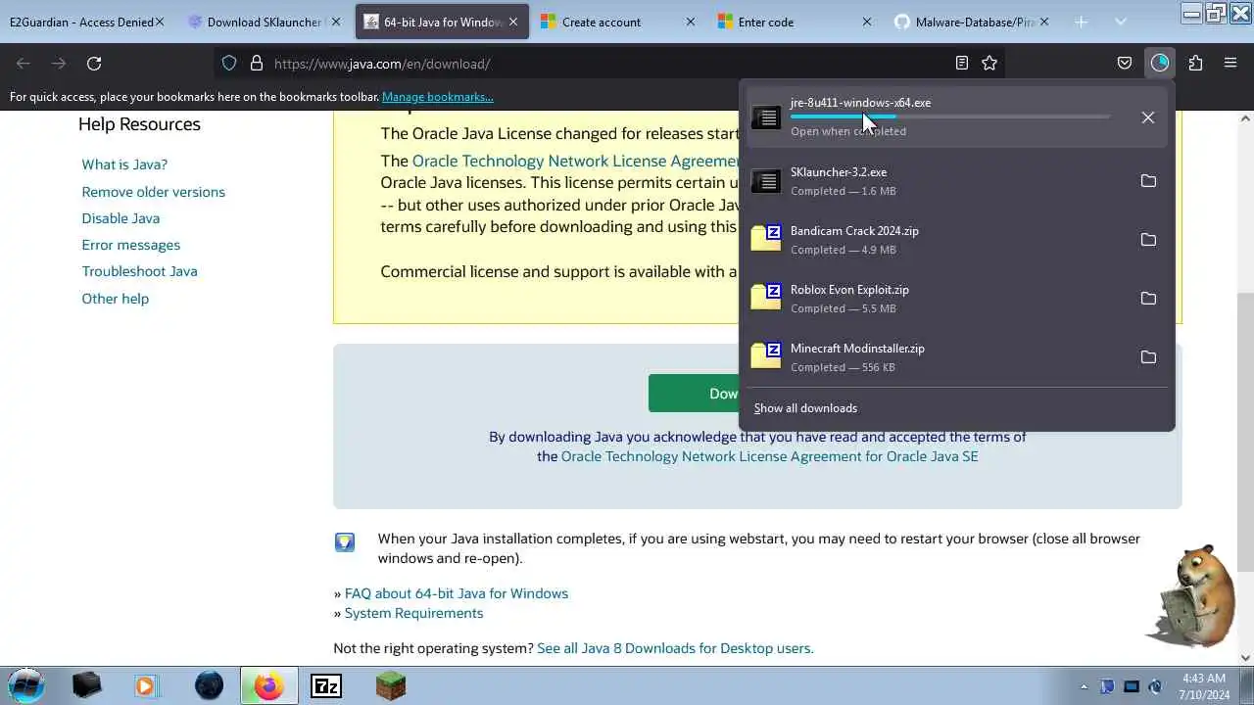Close the Malware-Database tab
This screenshot has height=705, width=1254.
pos(1043,22)
